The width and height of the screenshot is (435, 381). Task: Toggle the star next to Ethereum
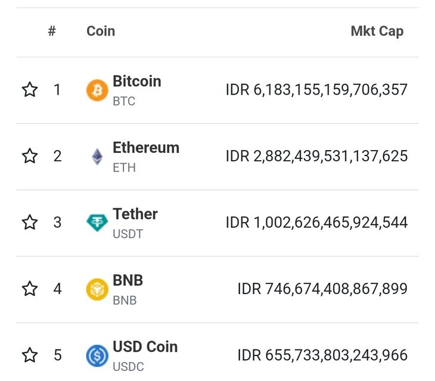pyautogui.click(x=30, y=156)
